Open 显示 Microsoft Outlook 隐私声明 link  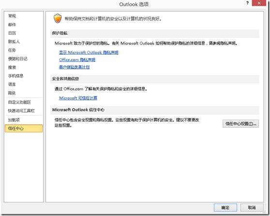(89, 52)
